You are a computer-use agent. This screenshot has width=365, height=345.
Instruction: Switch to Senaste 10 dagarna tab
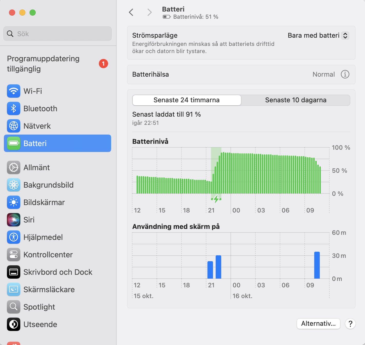[x=296, y=100]
